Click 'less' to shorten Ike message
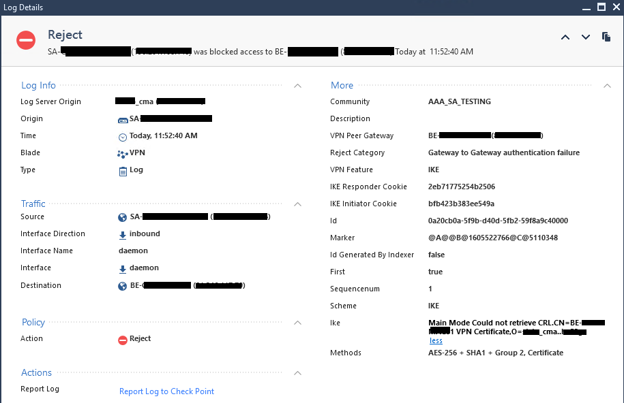 point(436,340)
